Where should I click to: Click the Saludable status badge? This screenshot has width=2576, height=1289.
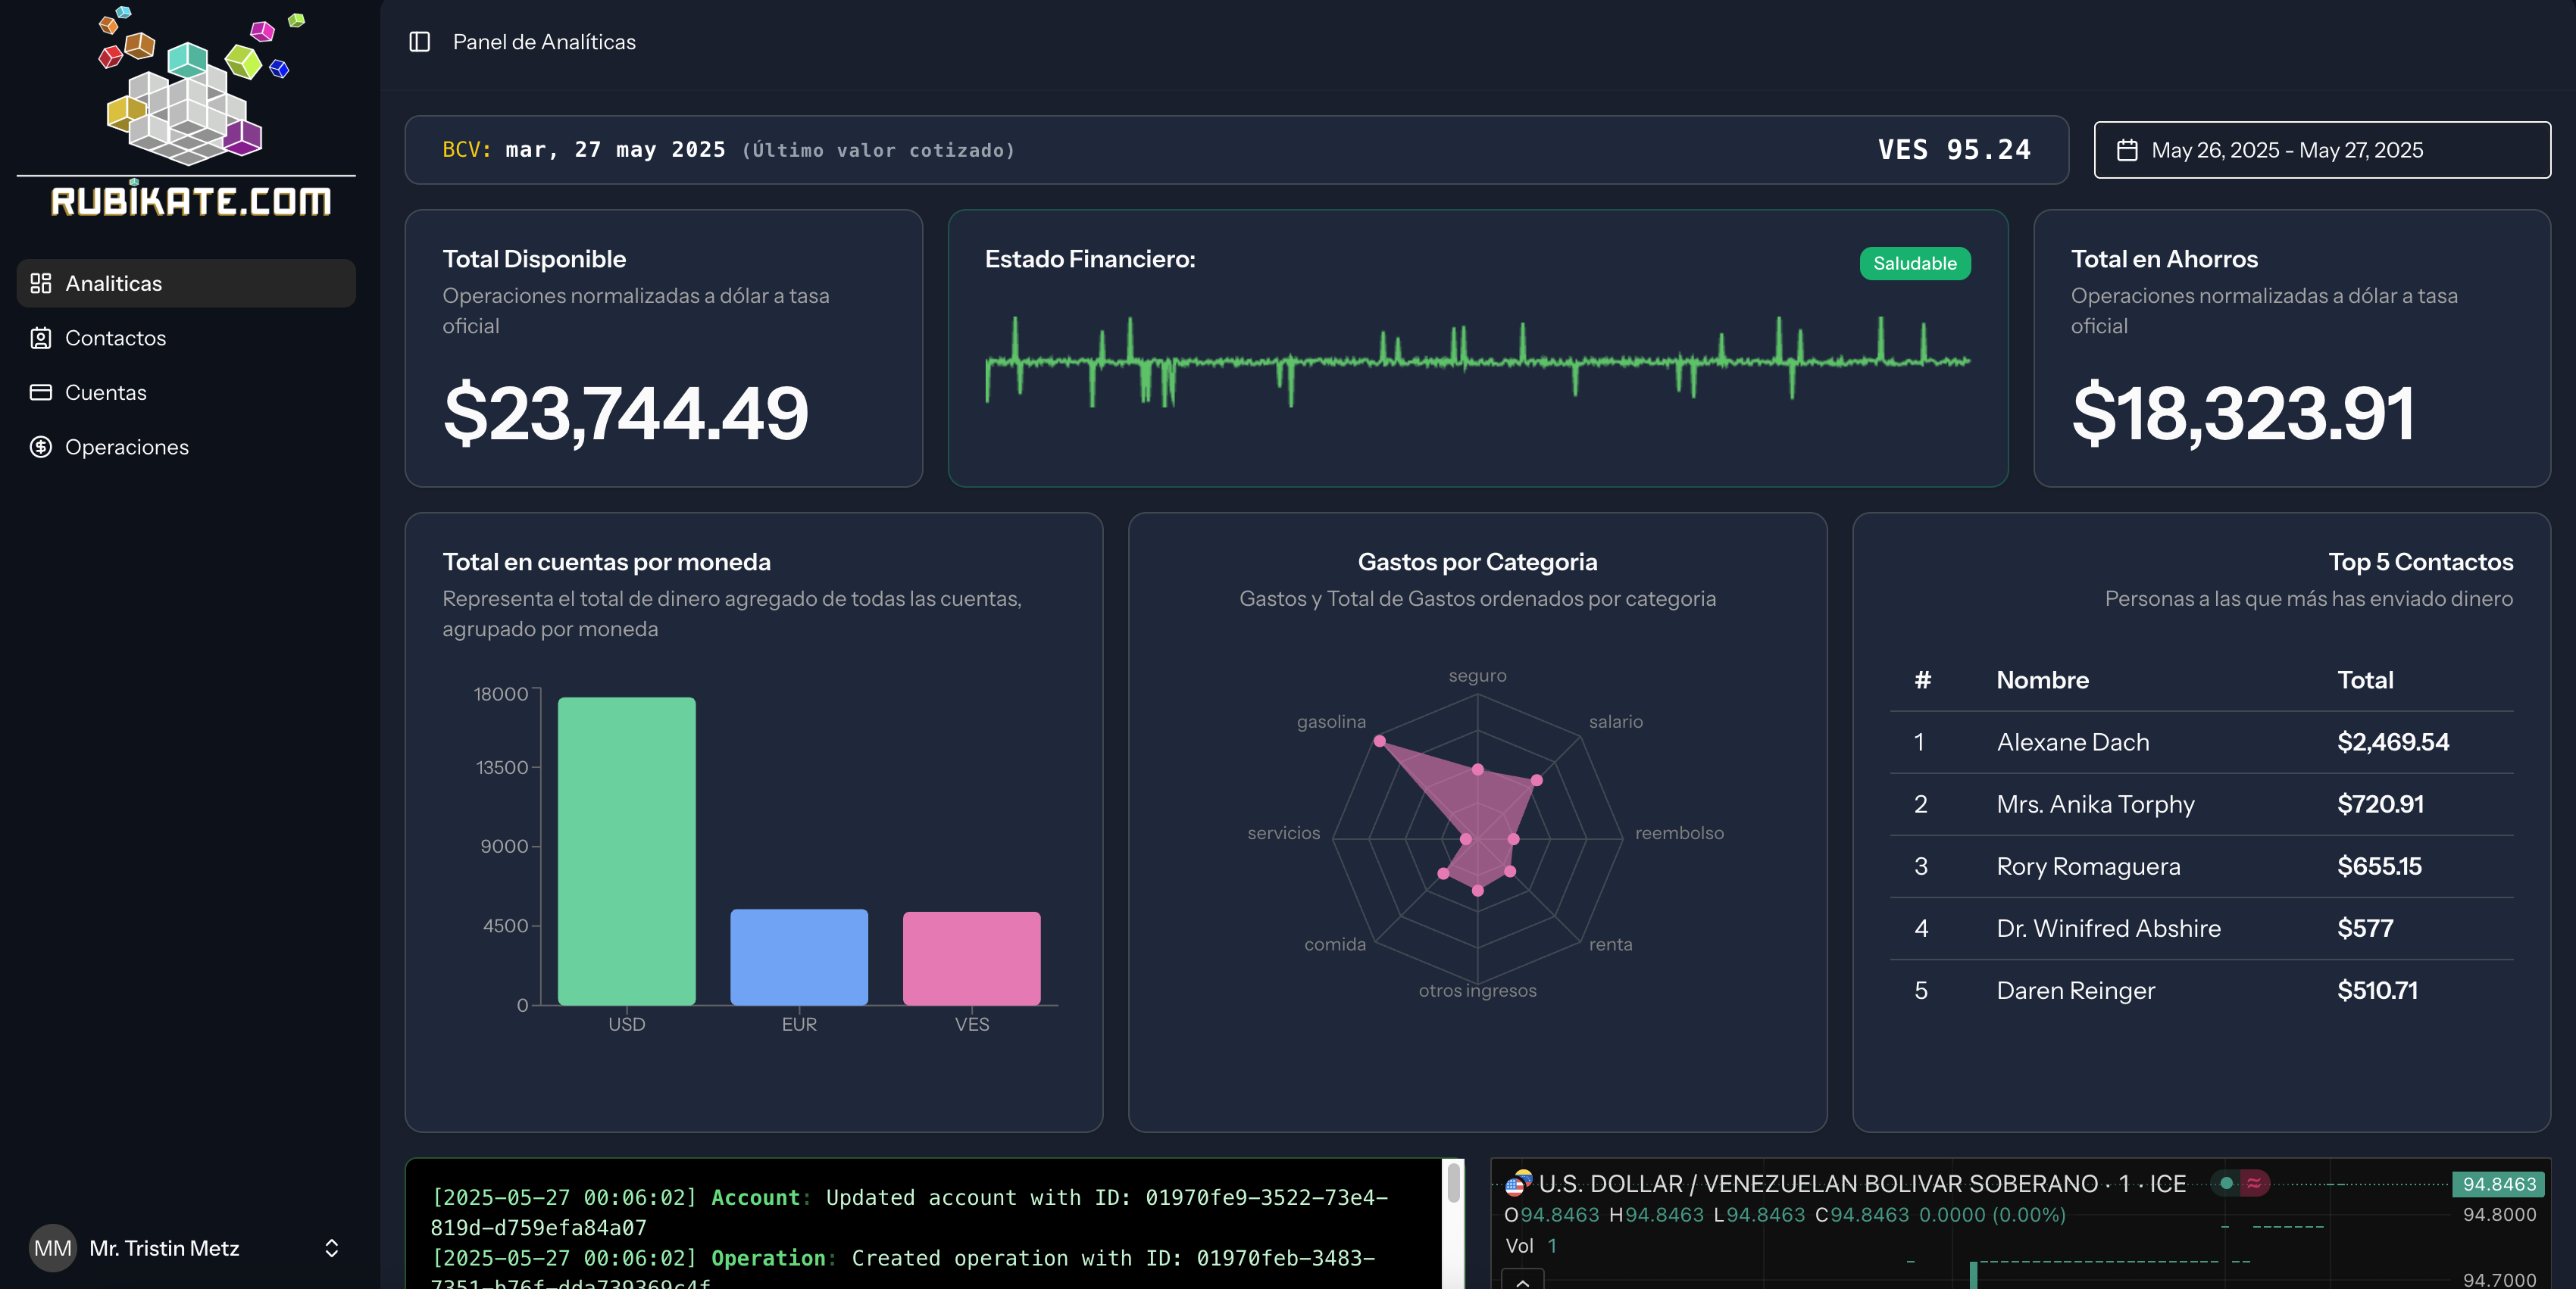click(1914, 264)
